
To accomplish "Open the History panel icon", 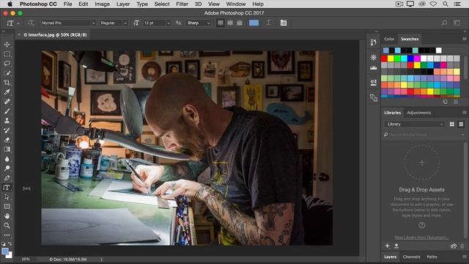I will tap(373, 43).
